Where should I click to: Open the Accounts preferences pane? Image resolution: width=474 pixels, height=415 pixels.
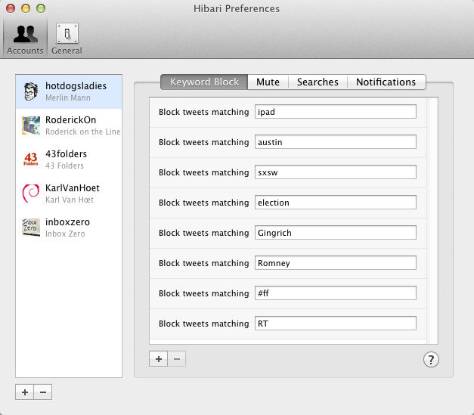pyautogui.click(x=25, y=38)
